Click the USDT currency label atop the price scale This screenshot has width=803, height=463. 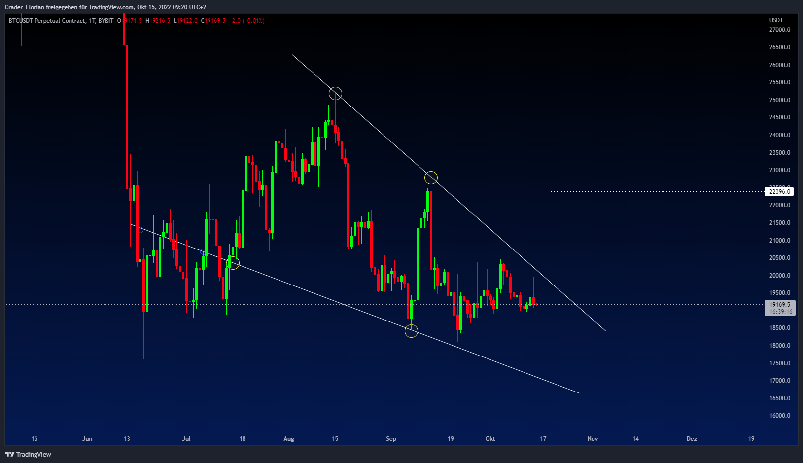(777, 21)
